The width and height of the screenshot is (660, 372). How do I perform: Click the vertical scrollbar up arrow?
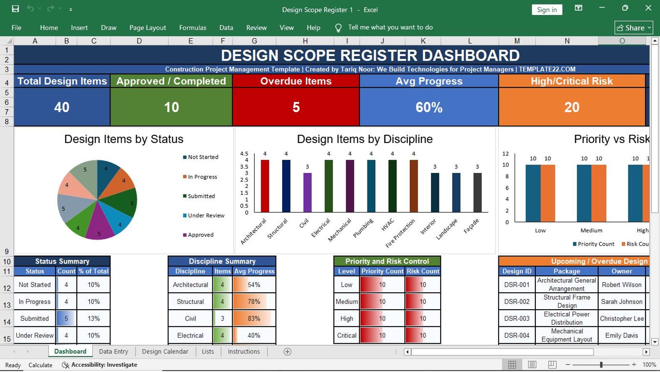pos(655,41)
